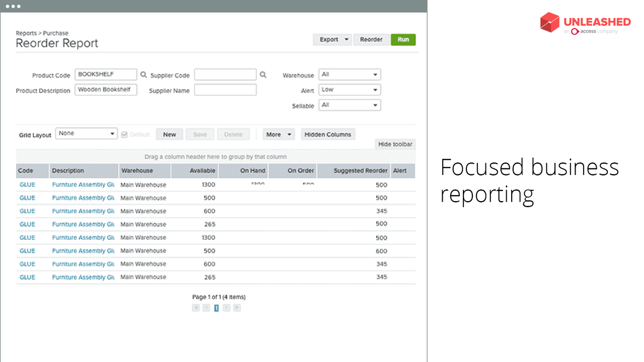Open the Sellable filter dropdown

pyautogui.click(x=350, y=105)
